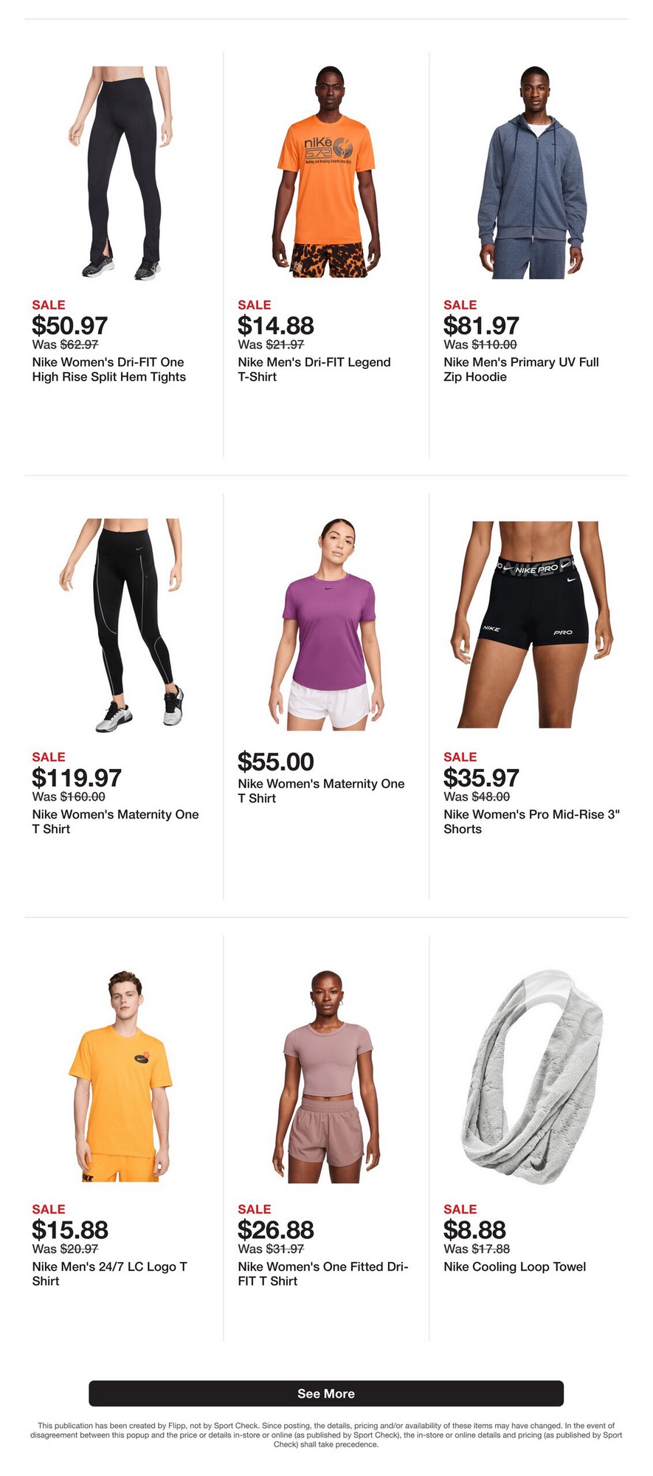The width and height of the screenshot is (653, 1476).
Task: Click the $55.00 maternity shirt price
Action: (x=276, y=762)
